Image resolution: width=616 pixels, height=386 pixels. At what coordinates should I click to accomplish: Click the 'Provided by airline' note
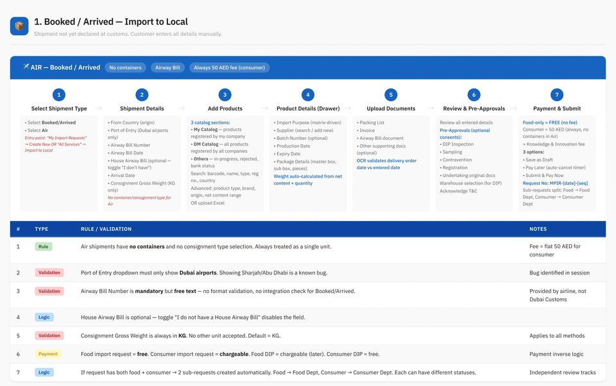[558, 295]
